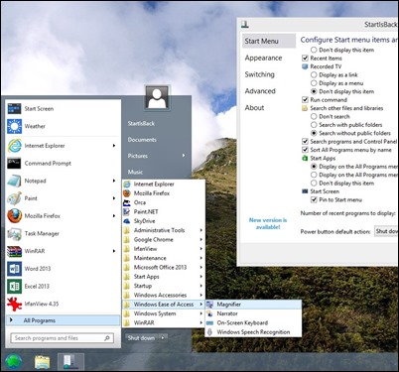
Task: Switch to Switching settings section
Action: click(259, 74)
